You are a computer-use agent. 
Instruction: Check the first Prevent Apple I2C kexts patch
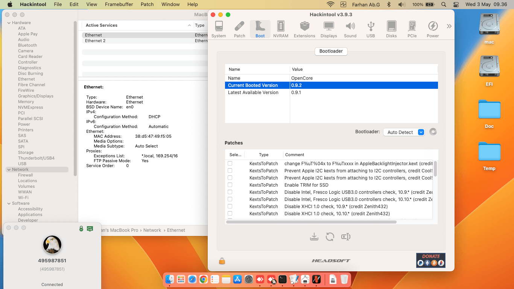coord(230,170)
